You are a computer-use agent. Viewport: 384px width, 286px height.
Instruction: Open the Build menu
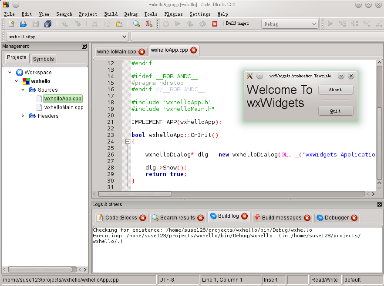point(111,14)
